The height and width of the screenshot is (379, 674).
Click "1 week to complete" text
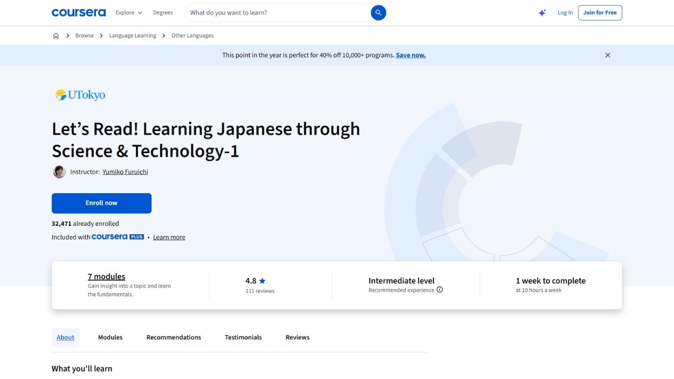[551, 281]
